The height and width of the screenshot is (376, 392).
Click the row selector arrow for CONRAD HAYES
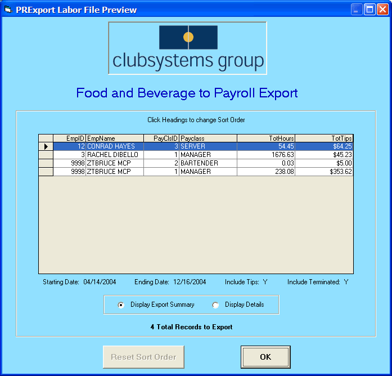point(46,146)
